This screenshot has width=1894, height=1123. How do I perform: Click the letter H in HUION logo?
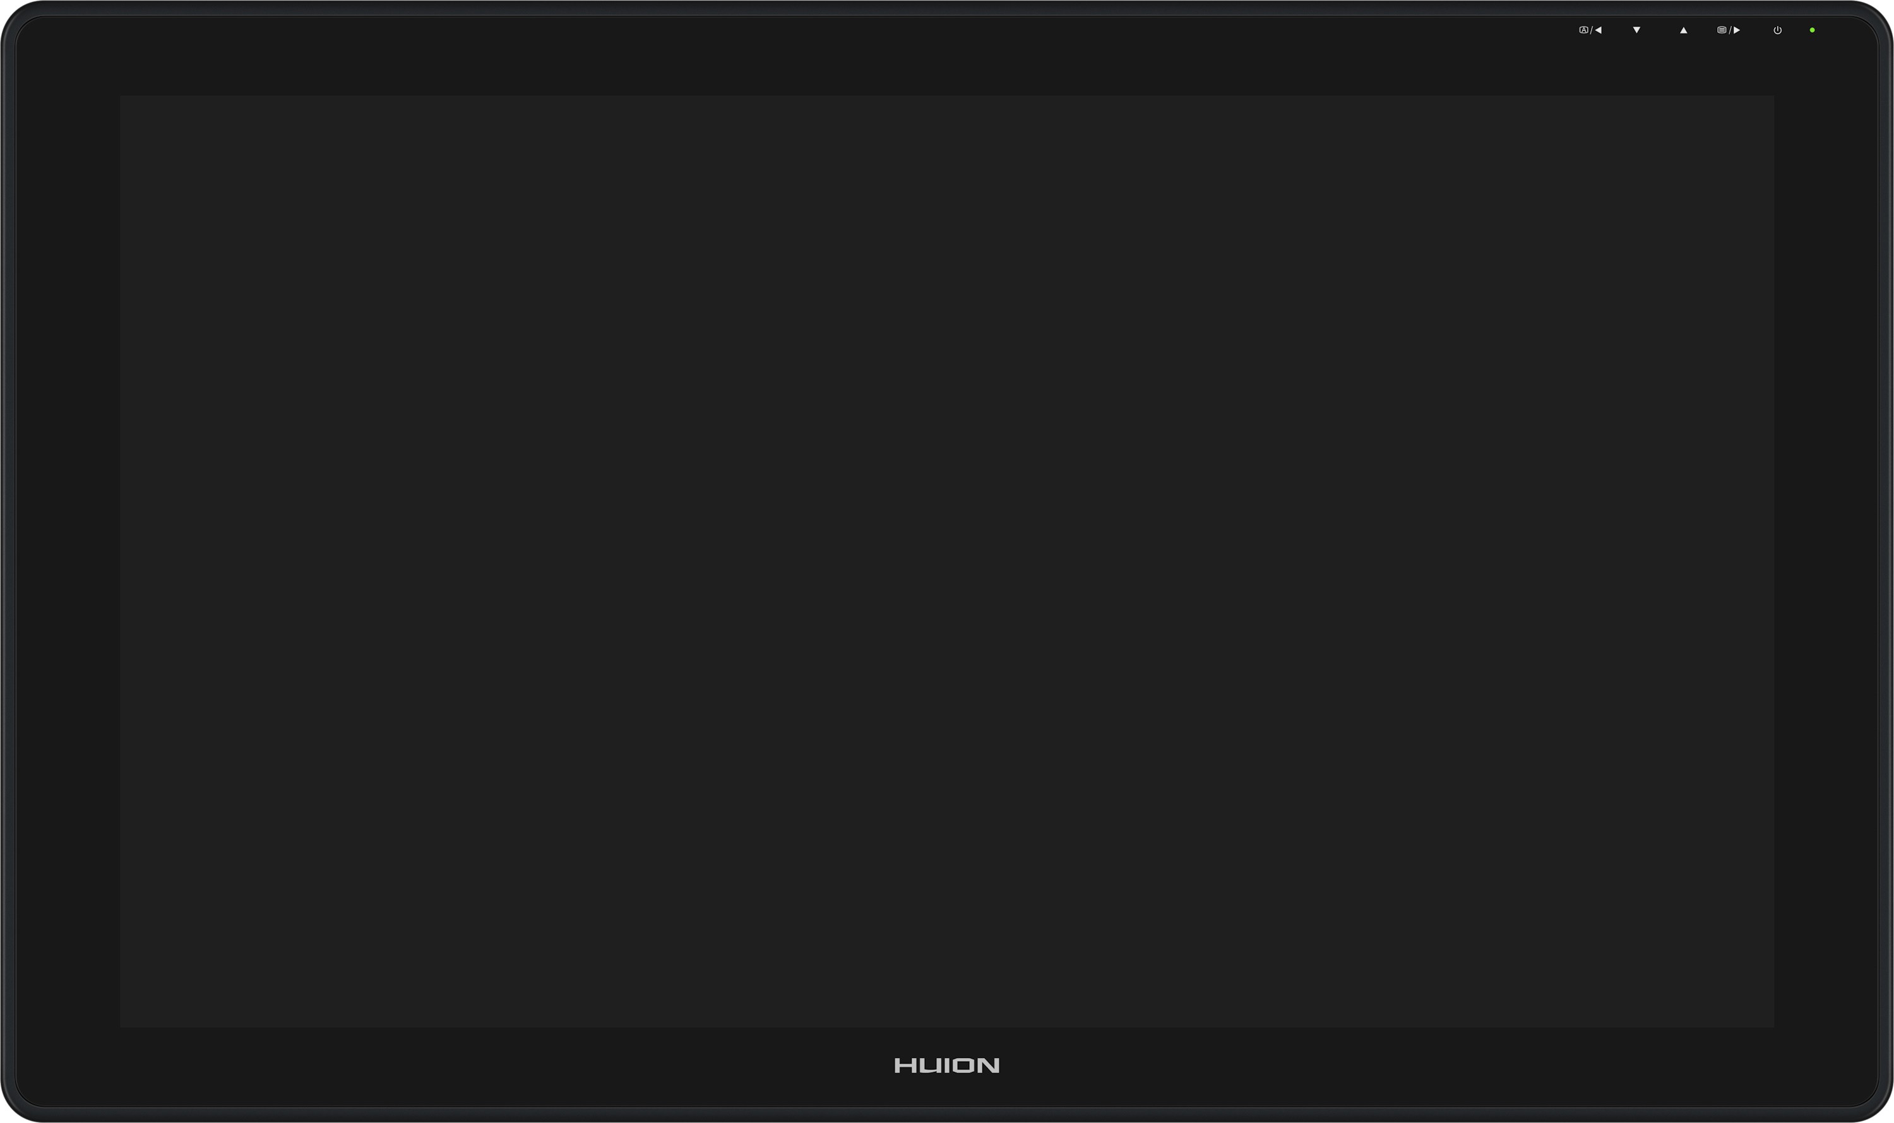(906, 1066)
